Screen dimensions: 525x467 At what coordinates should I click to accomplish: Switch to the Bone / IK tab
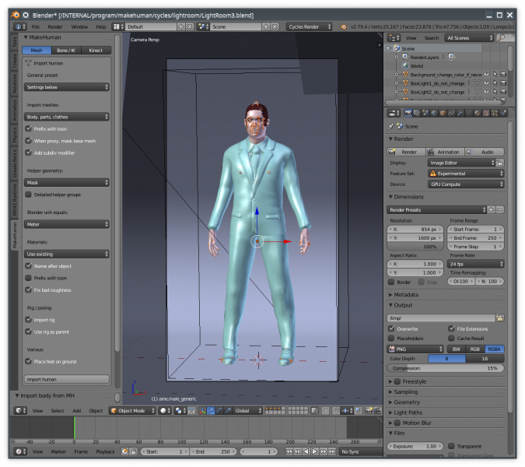pyautogui.click(x=66, y=51)
